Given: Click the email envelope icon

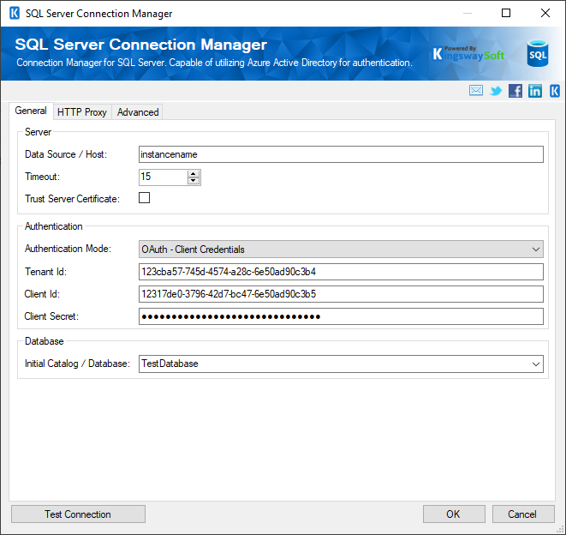Looking at the screenshot, I should click(476, 91).
